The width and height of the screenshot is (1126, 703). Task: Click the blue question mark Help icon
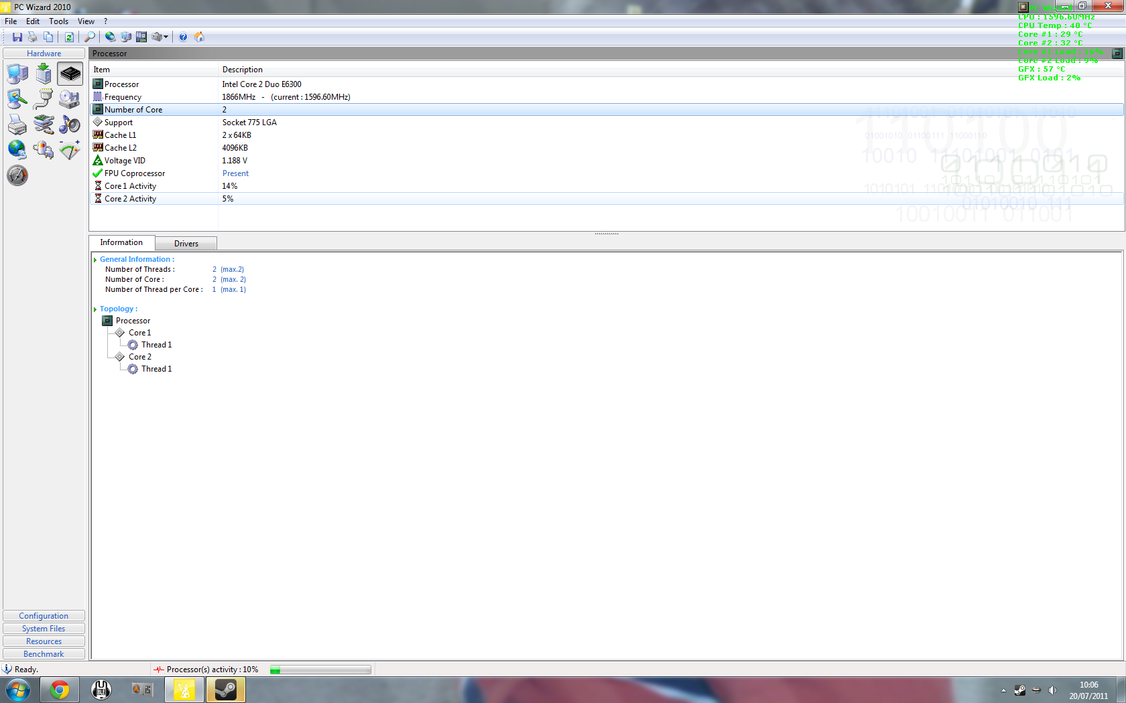183,37
